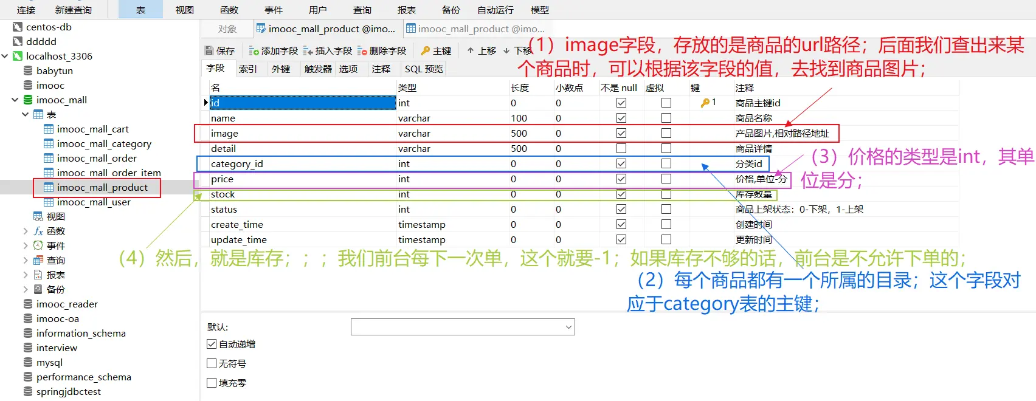
Task: Select the imooc_mall_user table in tree
Action: 94,202
